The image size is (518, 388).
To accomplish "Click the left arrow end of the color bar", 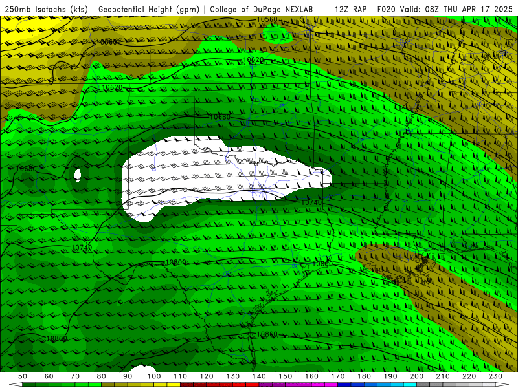I will tap(15, 385).
